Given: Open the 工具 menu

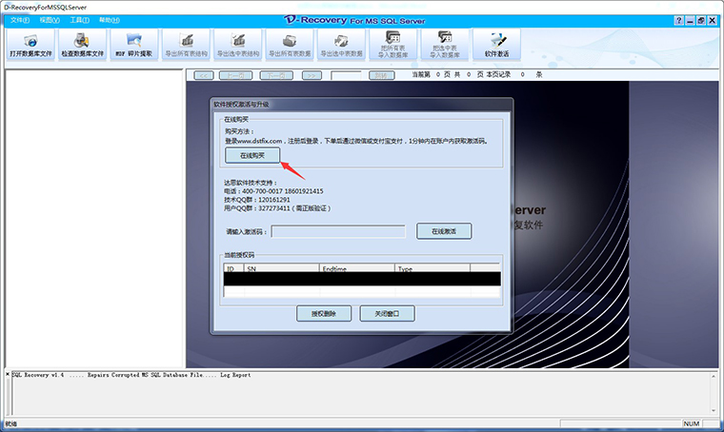Looking at the screenshot, I should pyautogui.click(x=79, y=20).
